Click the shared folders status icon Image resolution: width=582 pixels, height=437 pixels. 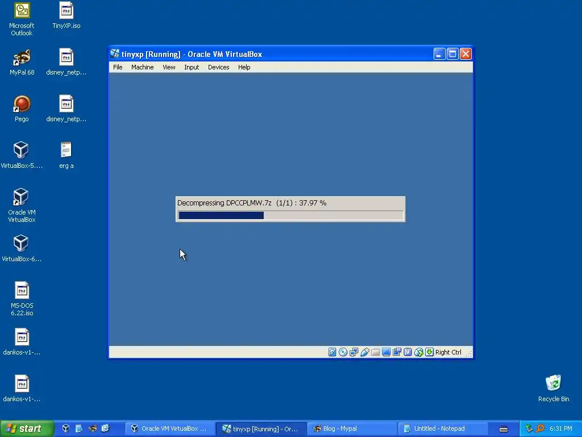(x=375, y=352)
